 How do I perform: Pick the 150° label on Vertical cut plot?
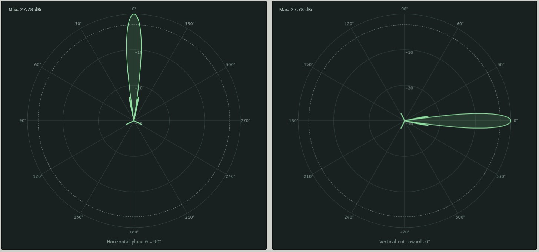[308, 64]
